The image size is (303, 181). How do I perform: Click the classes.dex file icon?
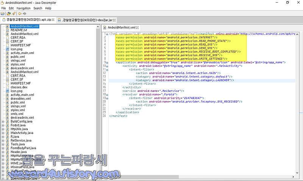tap(7, 87)
